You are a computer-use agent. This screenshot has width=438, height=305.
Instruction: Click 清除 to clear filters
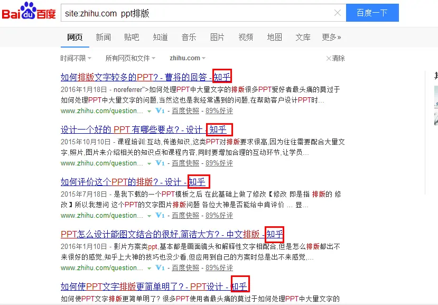336,58
